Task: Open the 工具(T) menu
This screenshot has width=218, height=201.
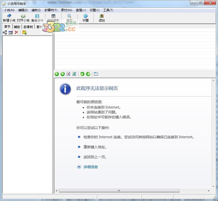Action: click(x=108, y=10)
